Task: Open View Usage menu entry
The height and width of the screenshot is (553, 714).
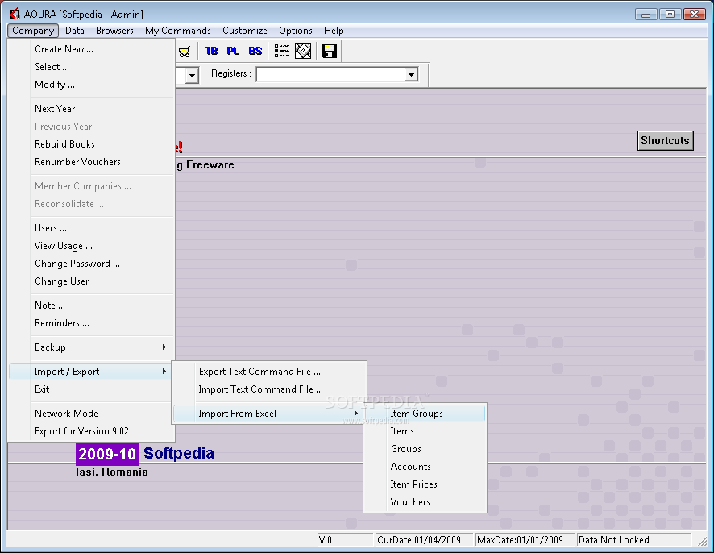Action: [91, 246]
